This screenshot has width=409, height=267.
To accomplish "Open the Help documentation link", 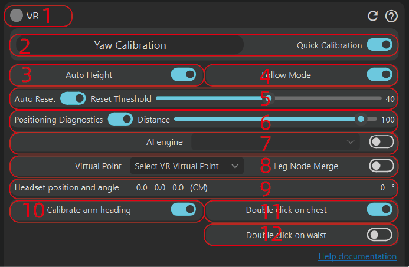I will point(358,256).
